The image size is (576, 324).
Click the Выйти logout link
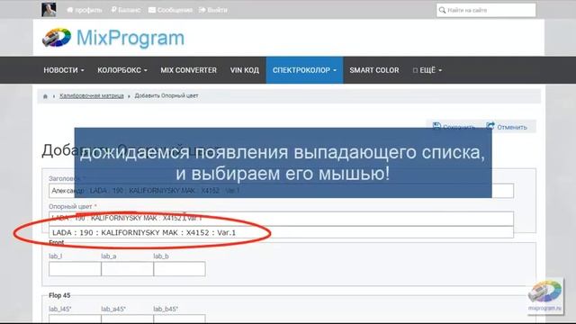[x=213, y=10]
